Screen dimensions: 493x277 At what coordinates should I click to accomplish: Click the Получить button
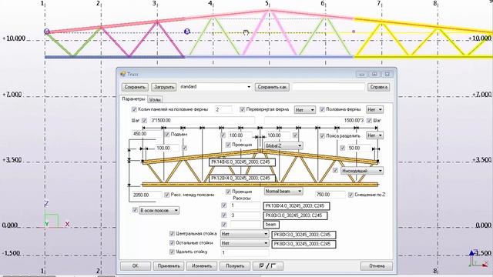pyautogui.click(x=235, y=266)
